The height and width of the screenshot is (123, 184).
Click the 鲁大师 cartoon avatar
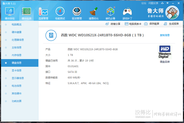click(172, 13)
